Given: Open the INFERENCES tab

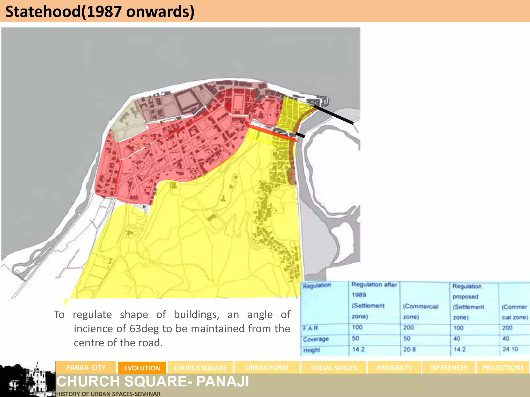Looking at the screenshot, I should tap(448, 367).
